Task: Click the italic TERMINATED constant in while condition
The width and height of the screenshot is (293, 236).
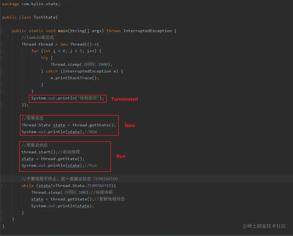Action: (99, 186)
